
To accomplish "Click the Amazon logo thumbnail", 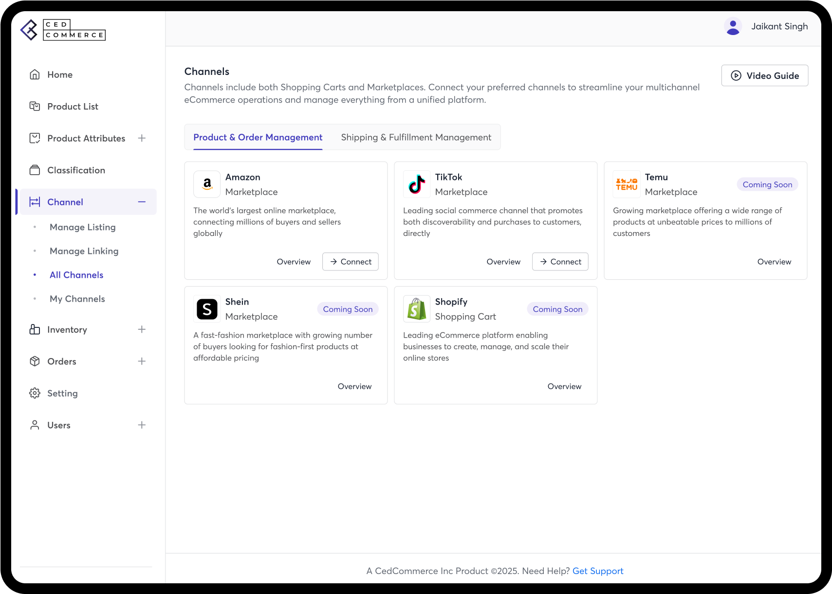I will 207,184.
